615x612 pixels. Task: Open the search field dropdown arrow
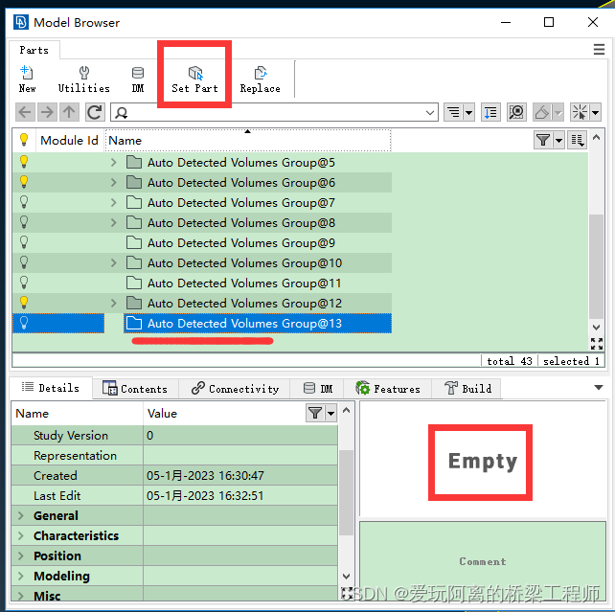pos(430,113)
